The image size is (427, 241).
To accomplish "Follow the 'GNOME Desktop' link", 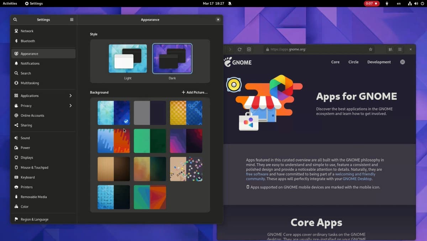I will tap(357, 179).
